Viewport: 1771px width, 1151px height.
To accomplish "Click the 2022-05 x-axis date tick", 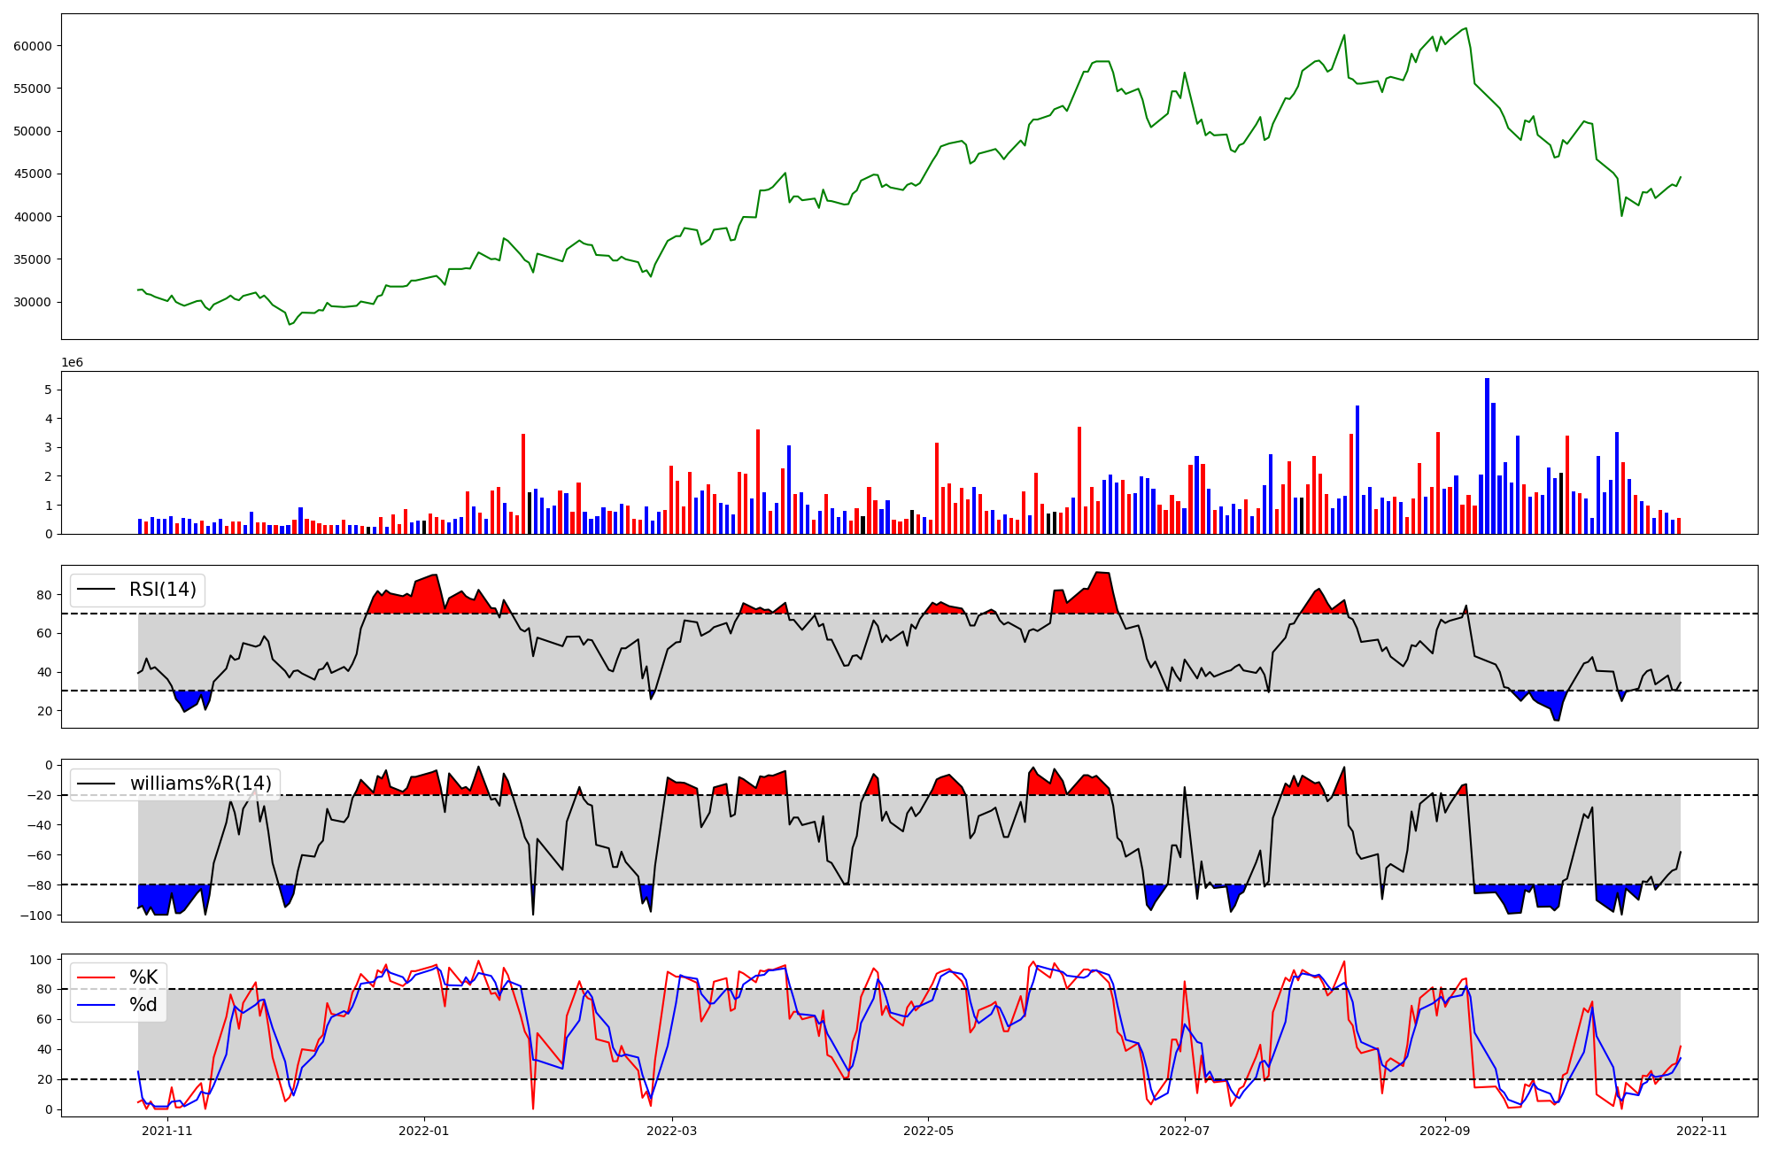I will 928,1131.
